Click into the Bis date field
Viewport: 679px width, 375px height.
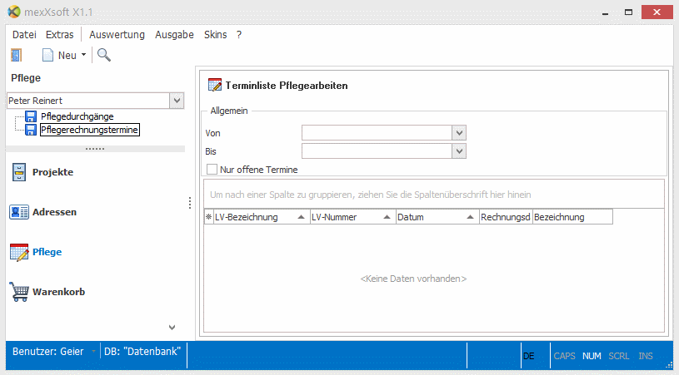377,151
